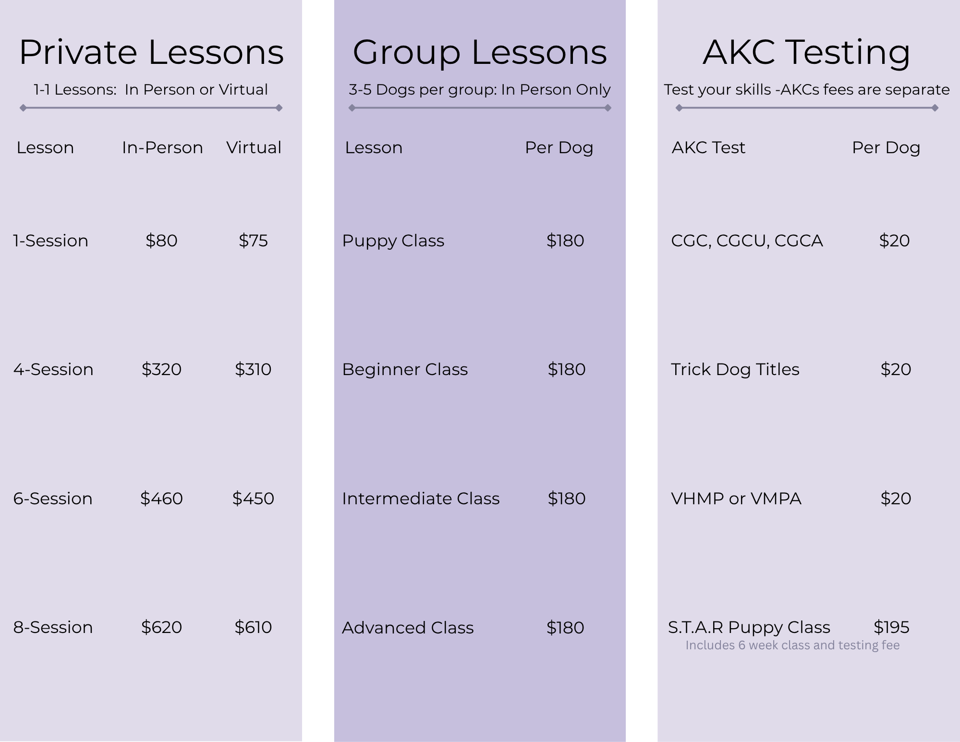
Task: Select the Beginner Class $180 price
Action: (567, 369)
